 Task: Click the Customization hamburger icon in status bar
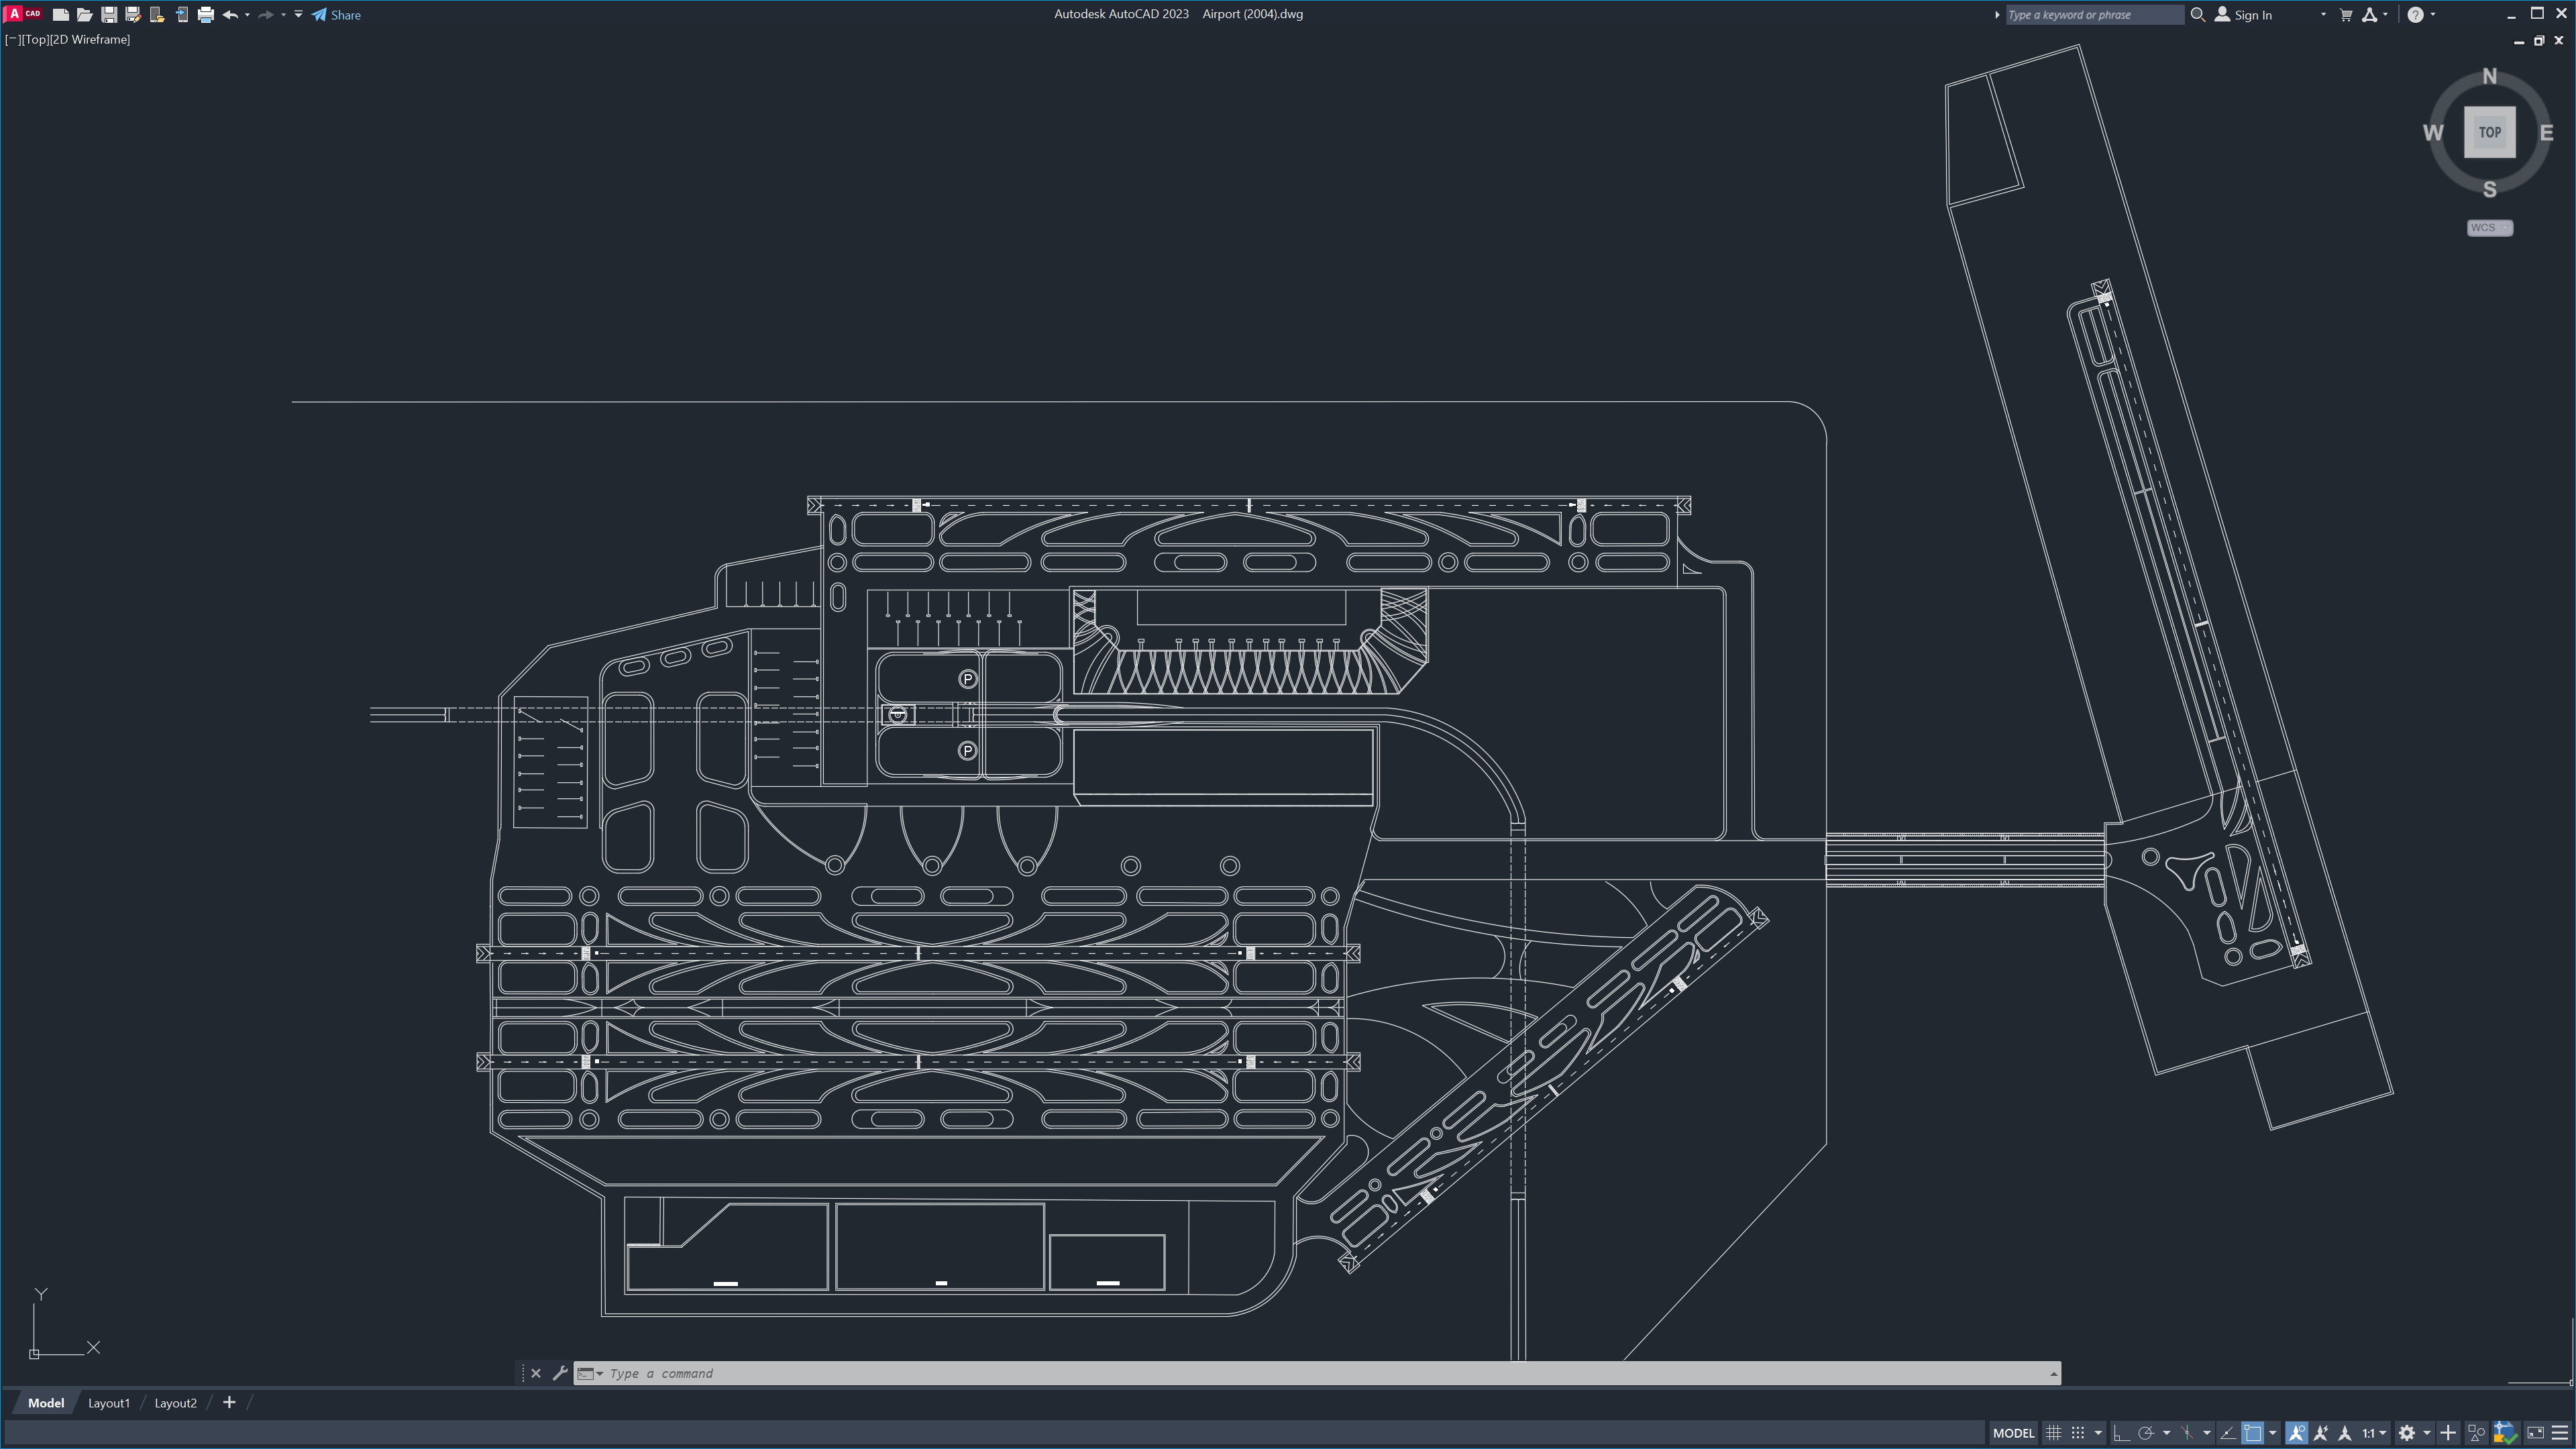2560,1433
